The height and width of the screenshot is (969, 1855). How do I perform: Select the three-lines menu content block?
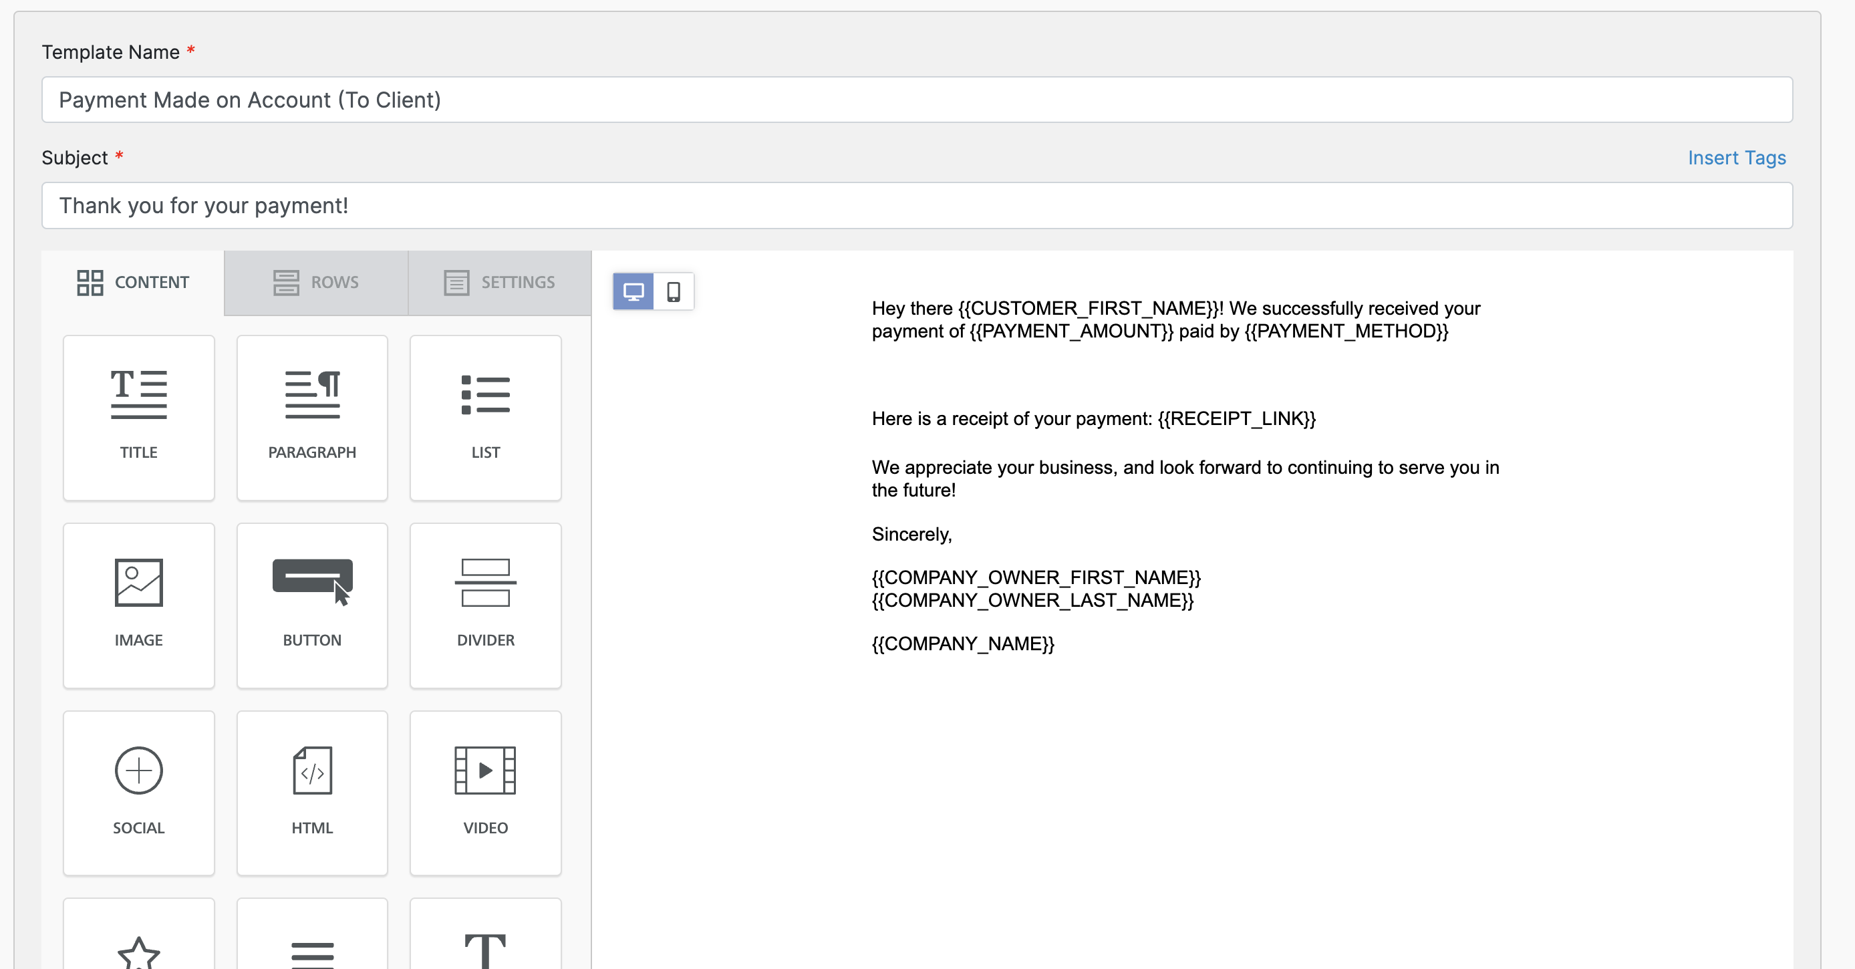click(x=312, y=943)
